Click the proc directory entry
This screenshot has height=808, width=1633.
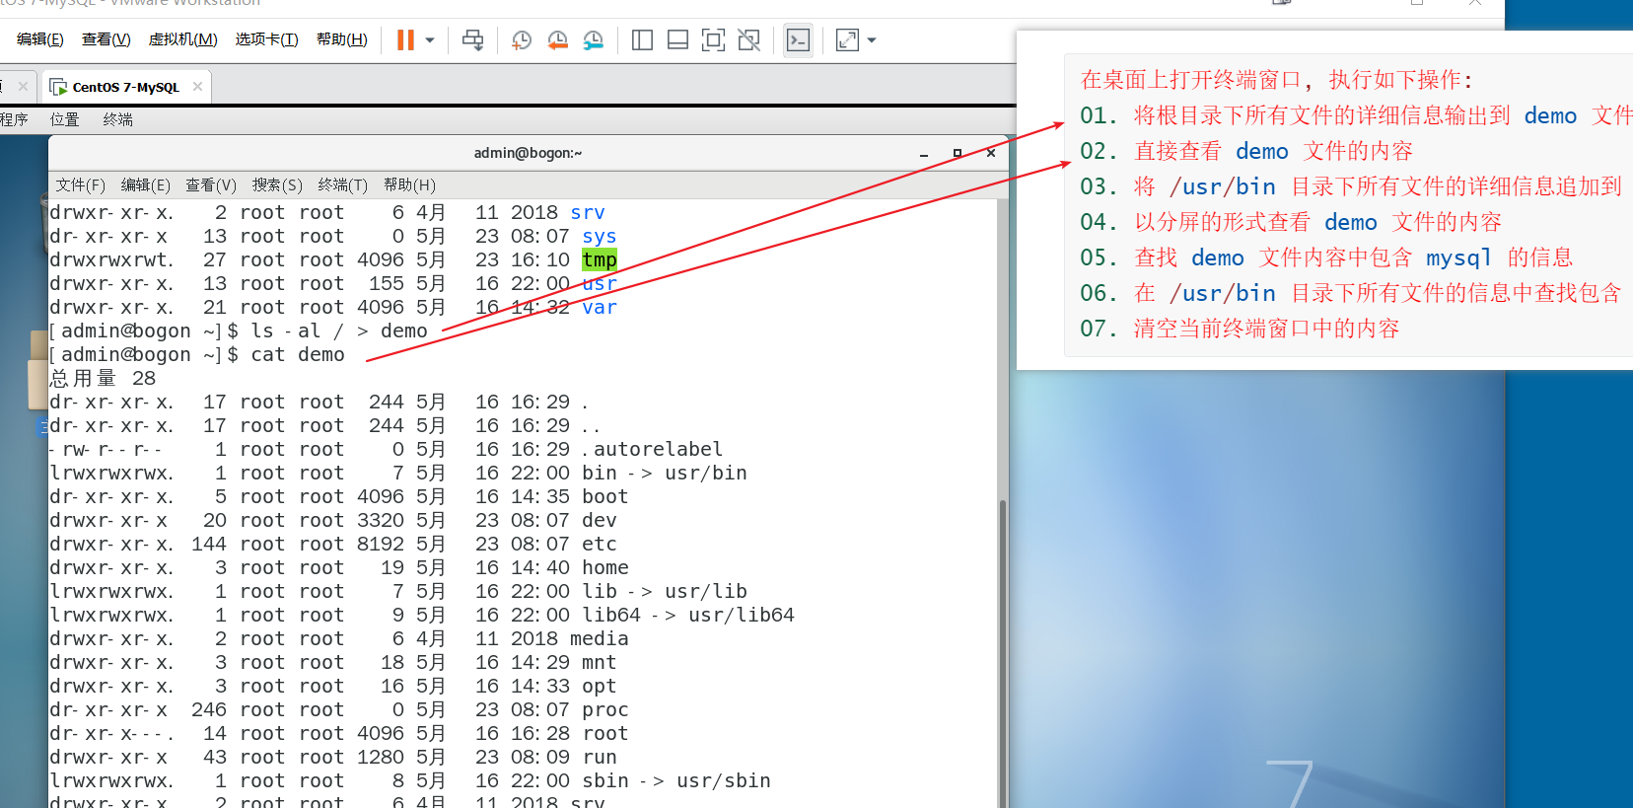click(605, 710)
